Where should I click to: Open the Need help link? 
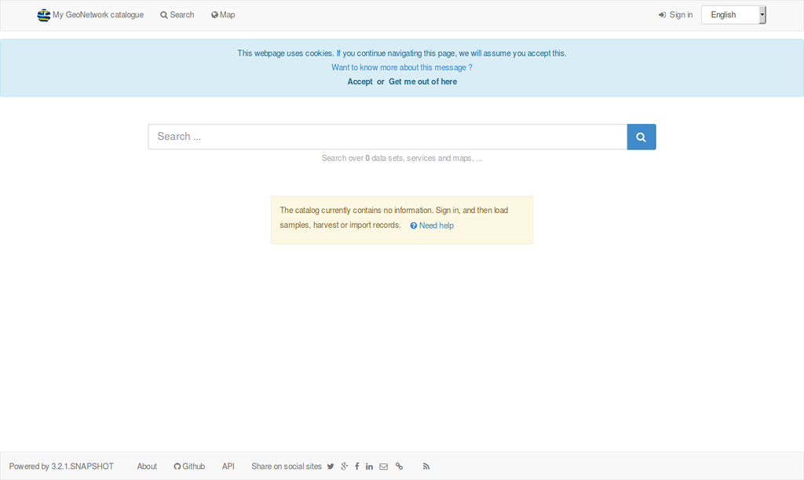[432, 225]
